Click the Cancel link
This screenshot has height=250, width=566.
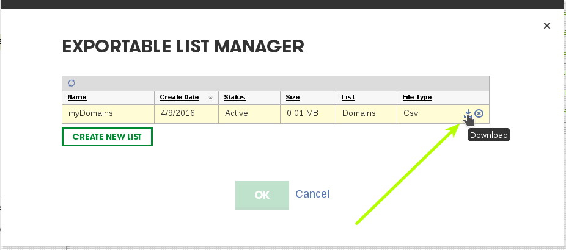click(312, 194)
